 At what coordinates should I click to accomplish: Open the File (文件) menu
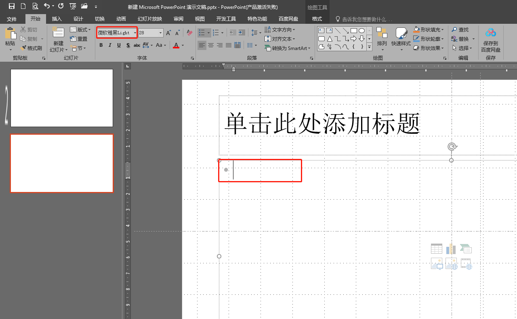coord(12,19)
